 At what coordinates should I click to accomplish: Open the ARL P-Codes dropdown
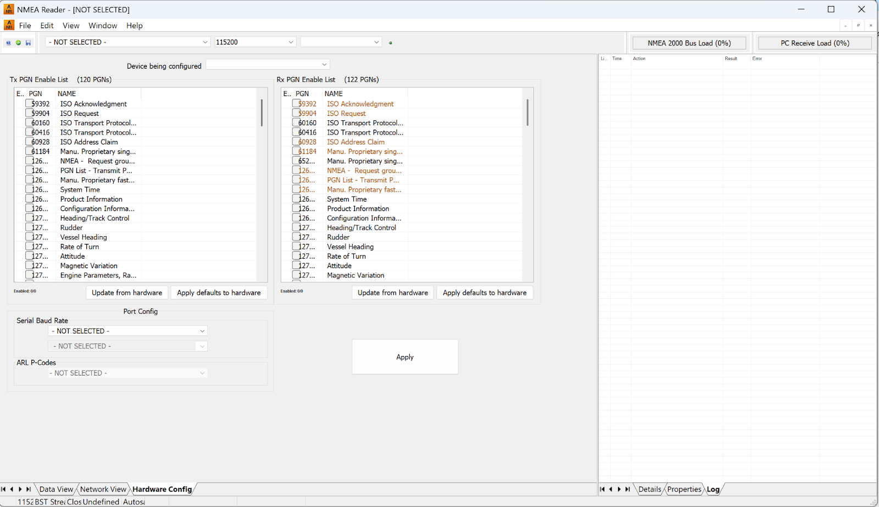128,373
